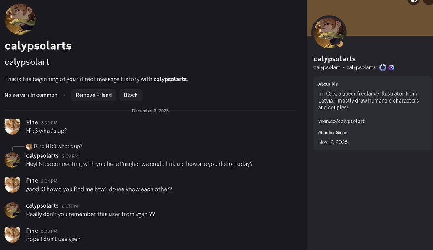
Task: Jump to the replied message "Hi :3 what's up?" preview
Action: pyautogui.click(x=64, y=147)
